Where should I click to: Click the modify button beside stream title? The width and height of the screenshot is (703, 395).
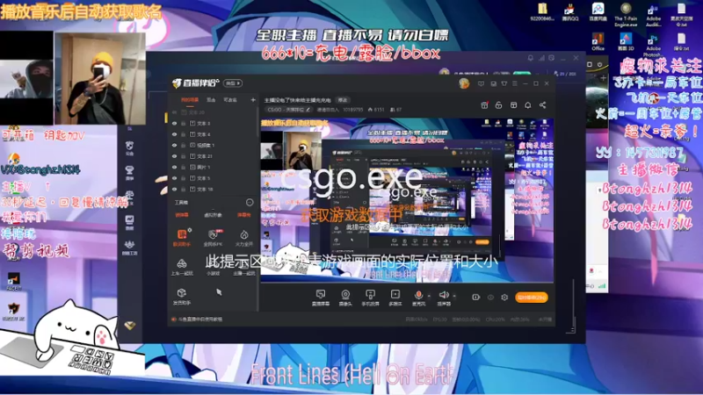click(x=343, y=100)
